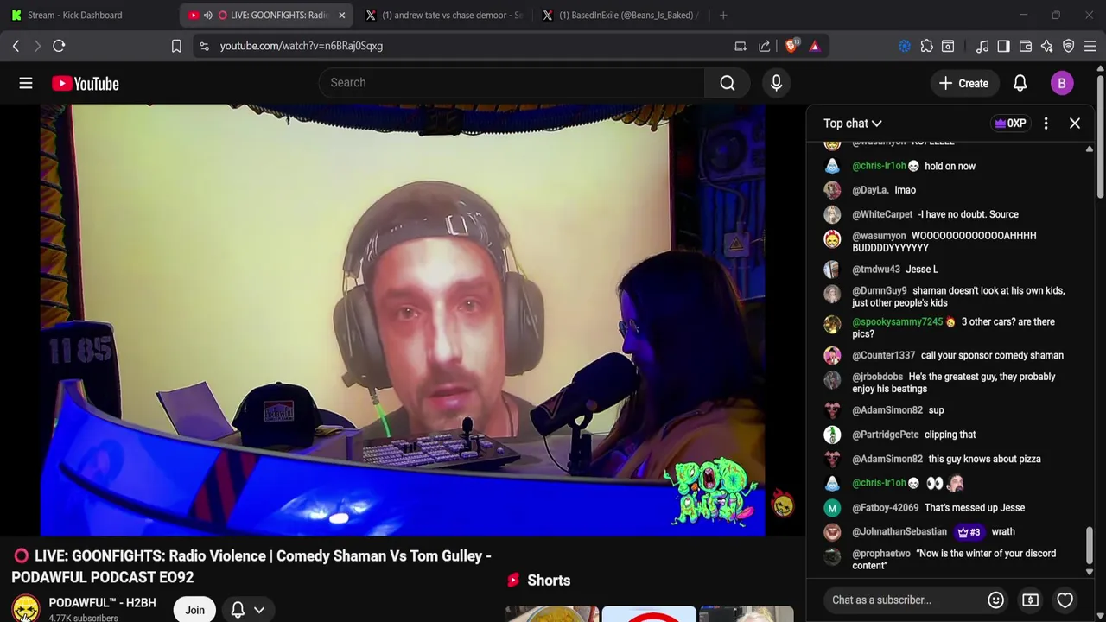Open the first Shorts thumbnail
The image size is (1106, 622).
[x=551, y=614]
